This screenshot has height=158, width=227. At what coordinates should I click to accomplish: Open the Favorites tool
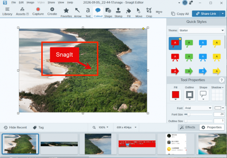[x=66, y=12]
